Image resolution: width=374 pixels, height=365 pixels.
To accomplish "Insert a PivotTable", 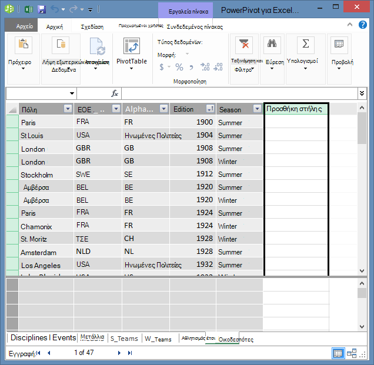I will (x=132, y=53).
